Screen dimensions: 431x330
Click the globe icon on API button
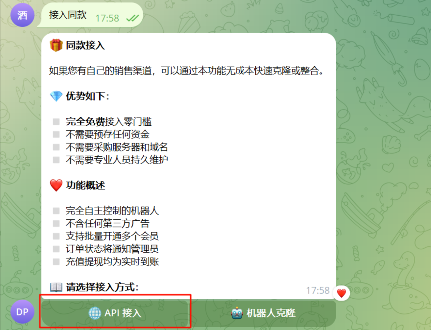tap(95, 313)
